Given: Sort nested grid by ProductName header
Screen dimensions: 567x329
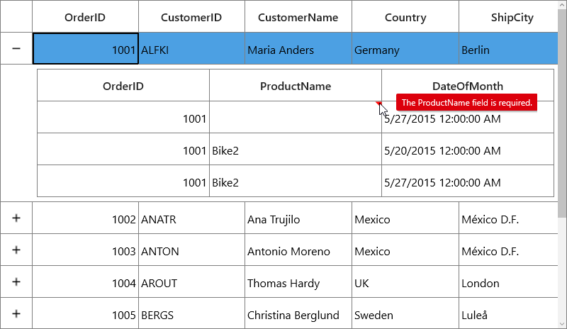Looking at the screenshot, I should [x=296, y=85].
